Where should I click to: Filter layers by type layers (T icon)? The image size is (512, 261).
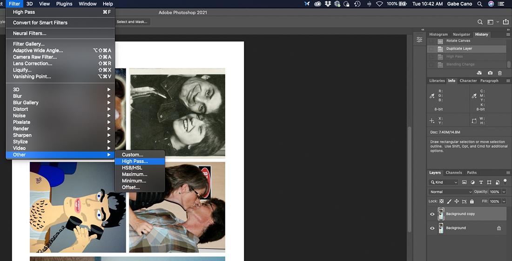point(481,182)
